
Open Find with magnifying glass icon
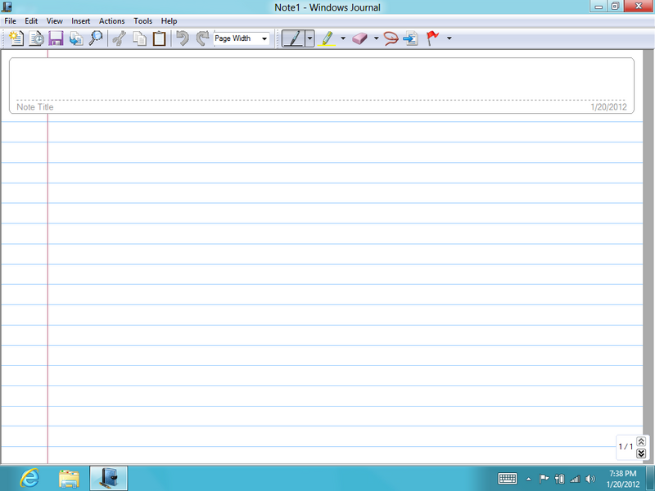(96, 38)
